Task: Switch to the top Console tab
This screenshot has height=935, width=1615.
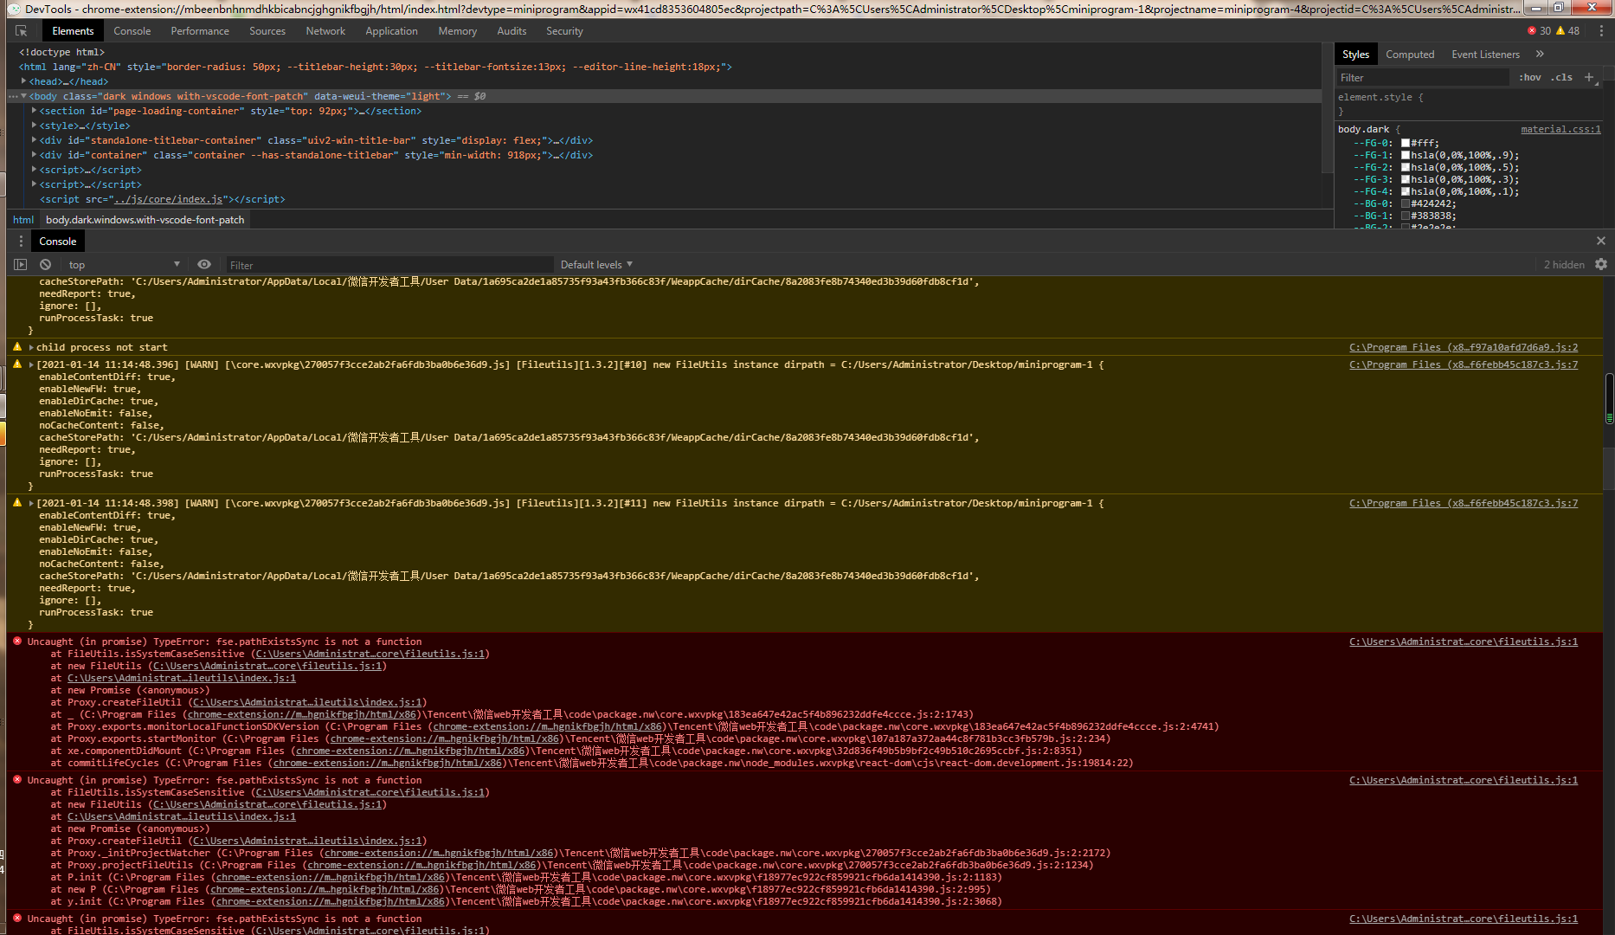Action: (132, 31)
